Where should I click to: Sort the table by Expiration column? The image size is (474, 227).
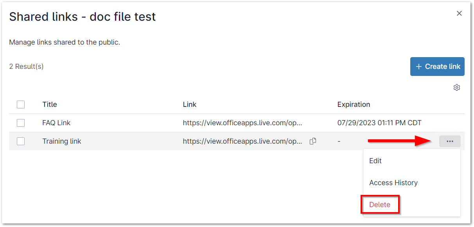pos(354,104)
